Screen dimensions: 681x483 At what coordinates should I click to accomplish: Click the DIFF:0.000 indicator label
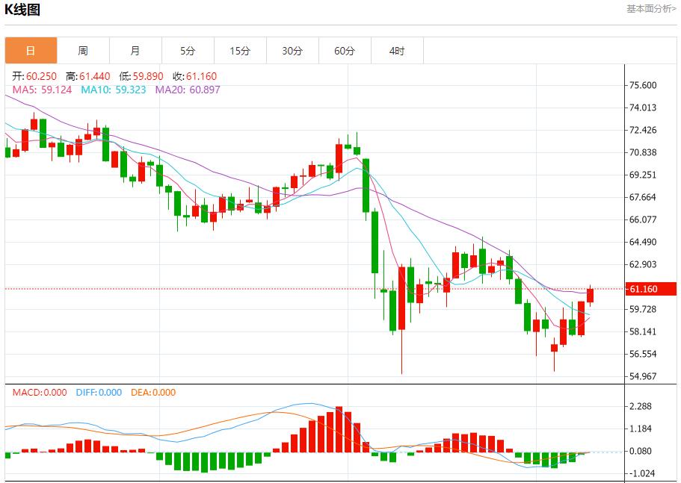99,393
